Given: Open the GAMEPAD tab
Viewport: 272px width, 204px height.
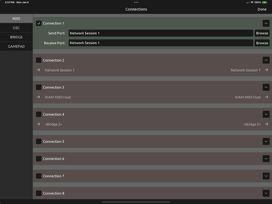Looking at the screenshot, I should tap(16, 47).
